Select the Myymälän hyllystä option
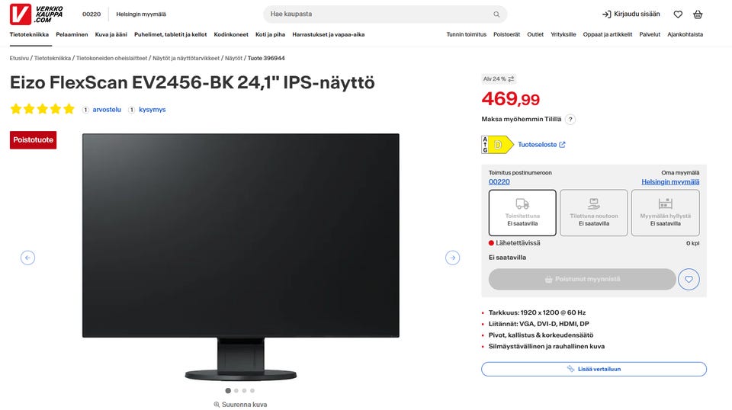The image size is (732, 410). (665, 213)
